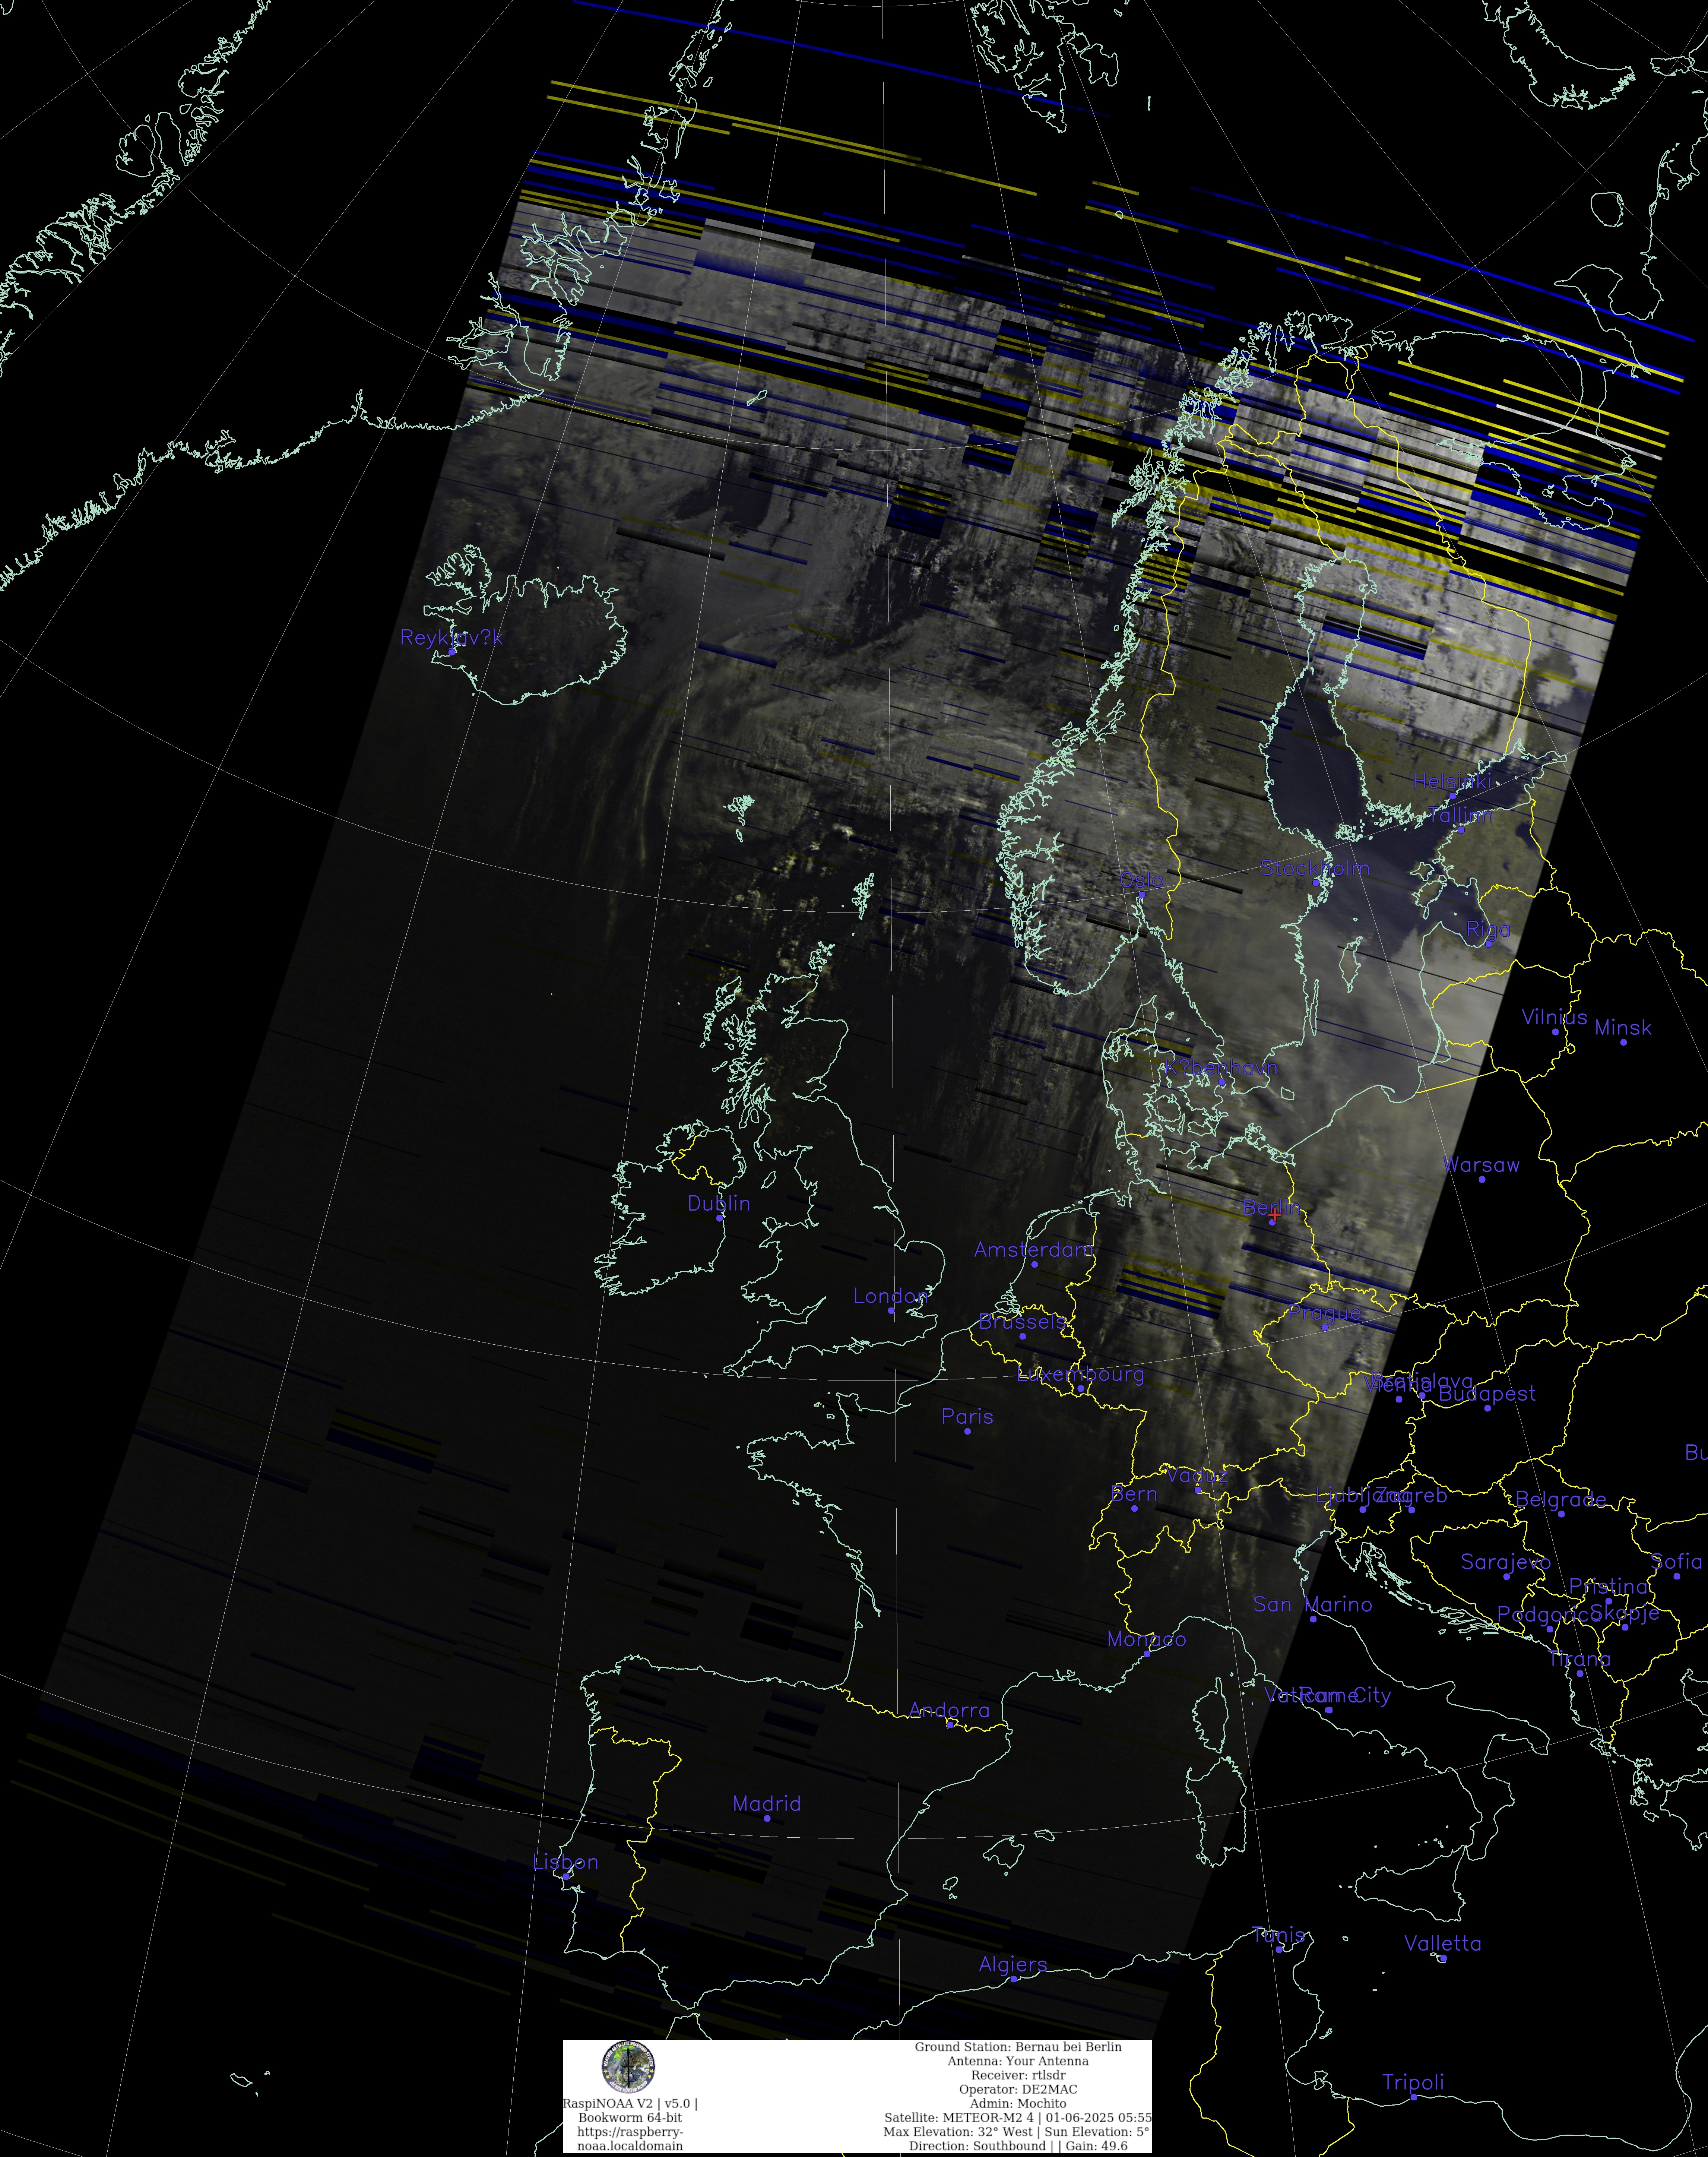
Task: Click the Brussels city label
Action: click(1022, 1322)
